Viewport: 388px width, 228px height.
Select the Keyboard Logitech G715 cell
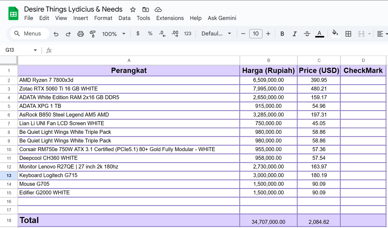click(x=129, y=175)
